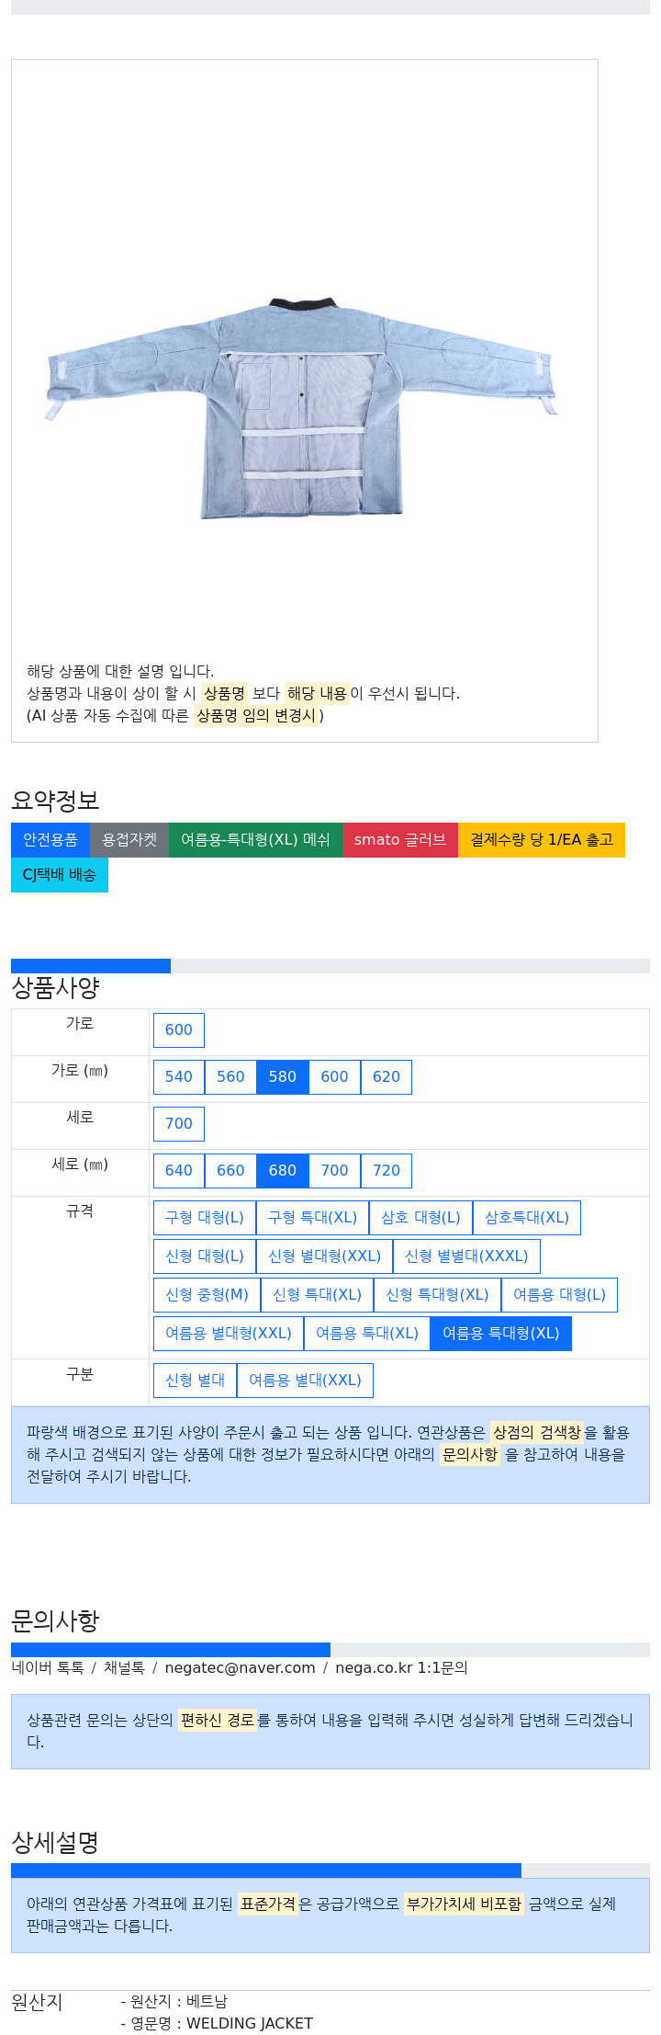Select 여름용 별대(XXL) category option
Screen dimensions: 661x2035
point(306,1381)
